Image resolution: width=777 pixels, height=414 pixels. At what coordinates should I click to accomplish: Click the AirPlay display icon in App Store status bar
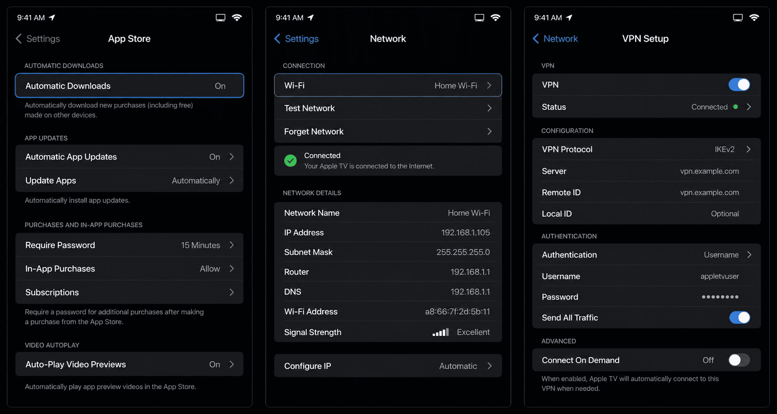[220, 18]
